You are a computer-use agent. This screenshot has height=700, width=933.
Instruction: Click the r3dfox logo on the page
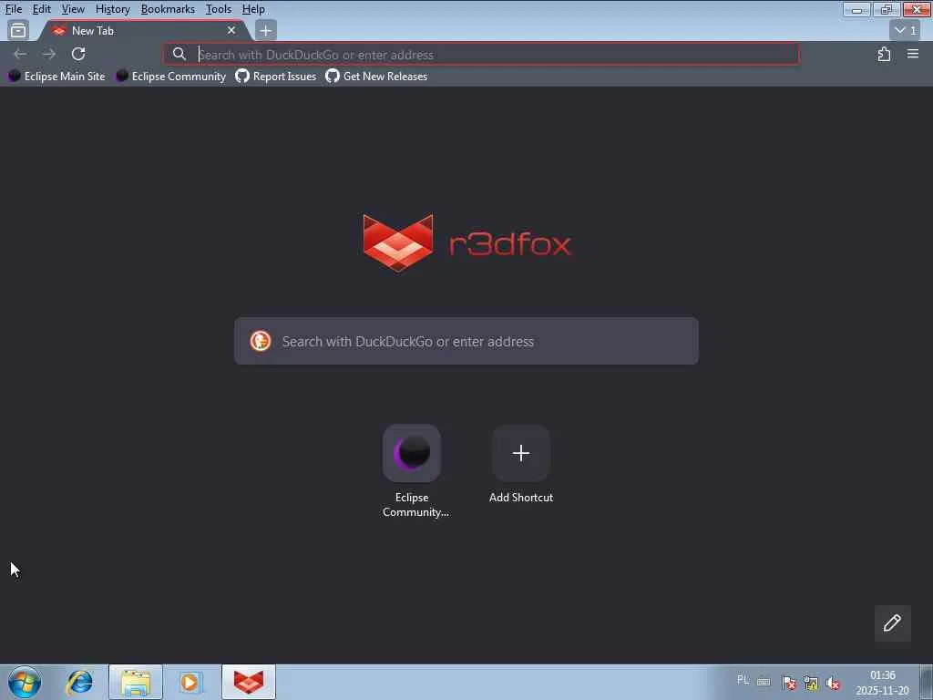point(466,242)
